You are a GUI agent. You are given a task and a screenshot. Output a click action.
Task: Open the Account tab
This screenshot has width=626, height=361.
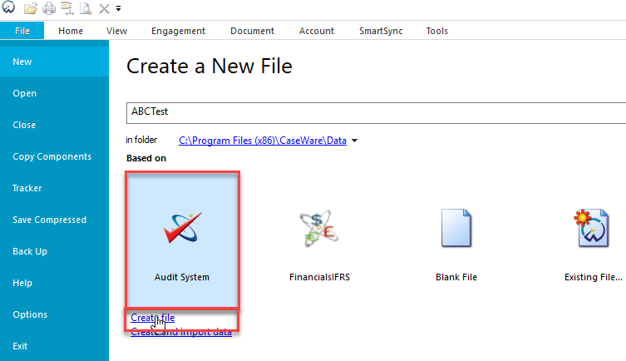coord(317,31)
